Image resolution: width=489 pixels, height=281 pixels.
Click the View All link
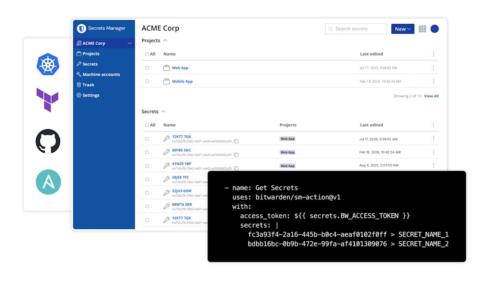(431, 96)
